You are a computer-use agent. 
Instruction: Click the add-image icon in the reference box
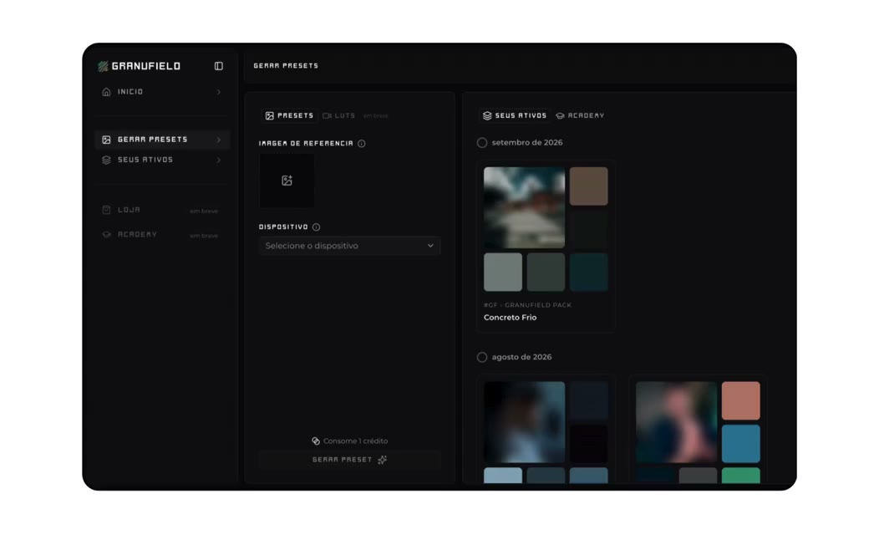click(x=287, y=181)
